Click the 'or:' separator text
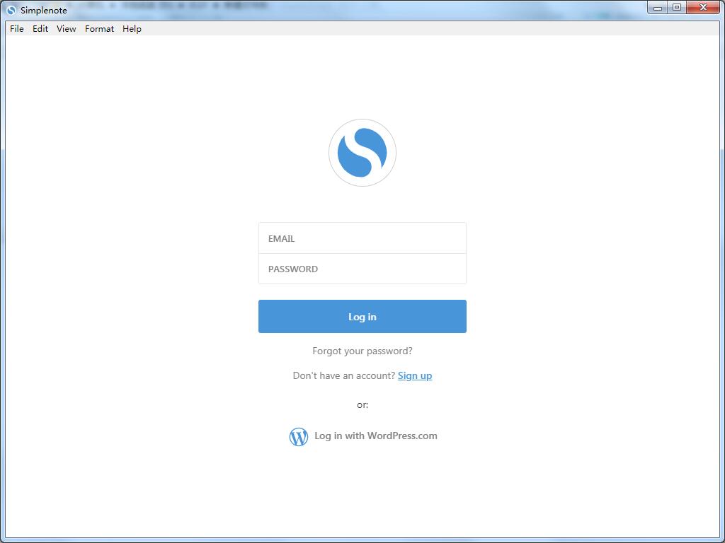Image resolution: width=725 pixels, height=543 pixels. tap(362, 404)
